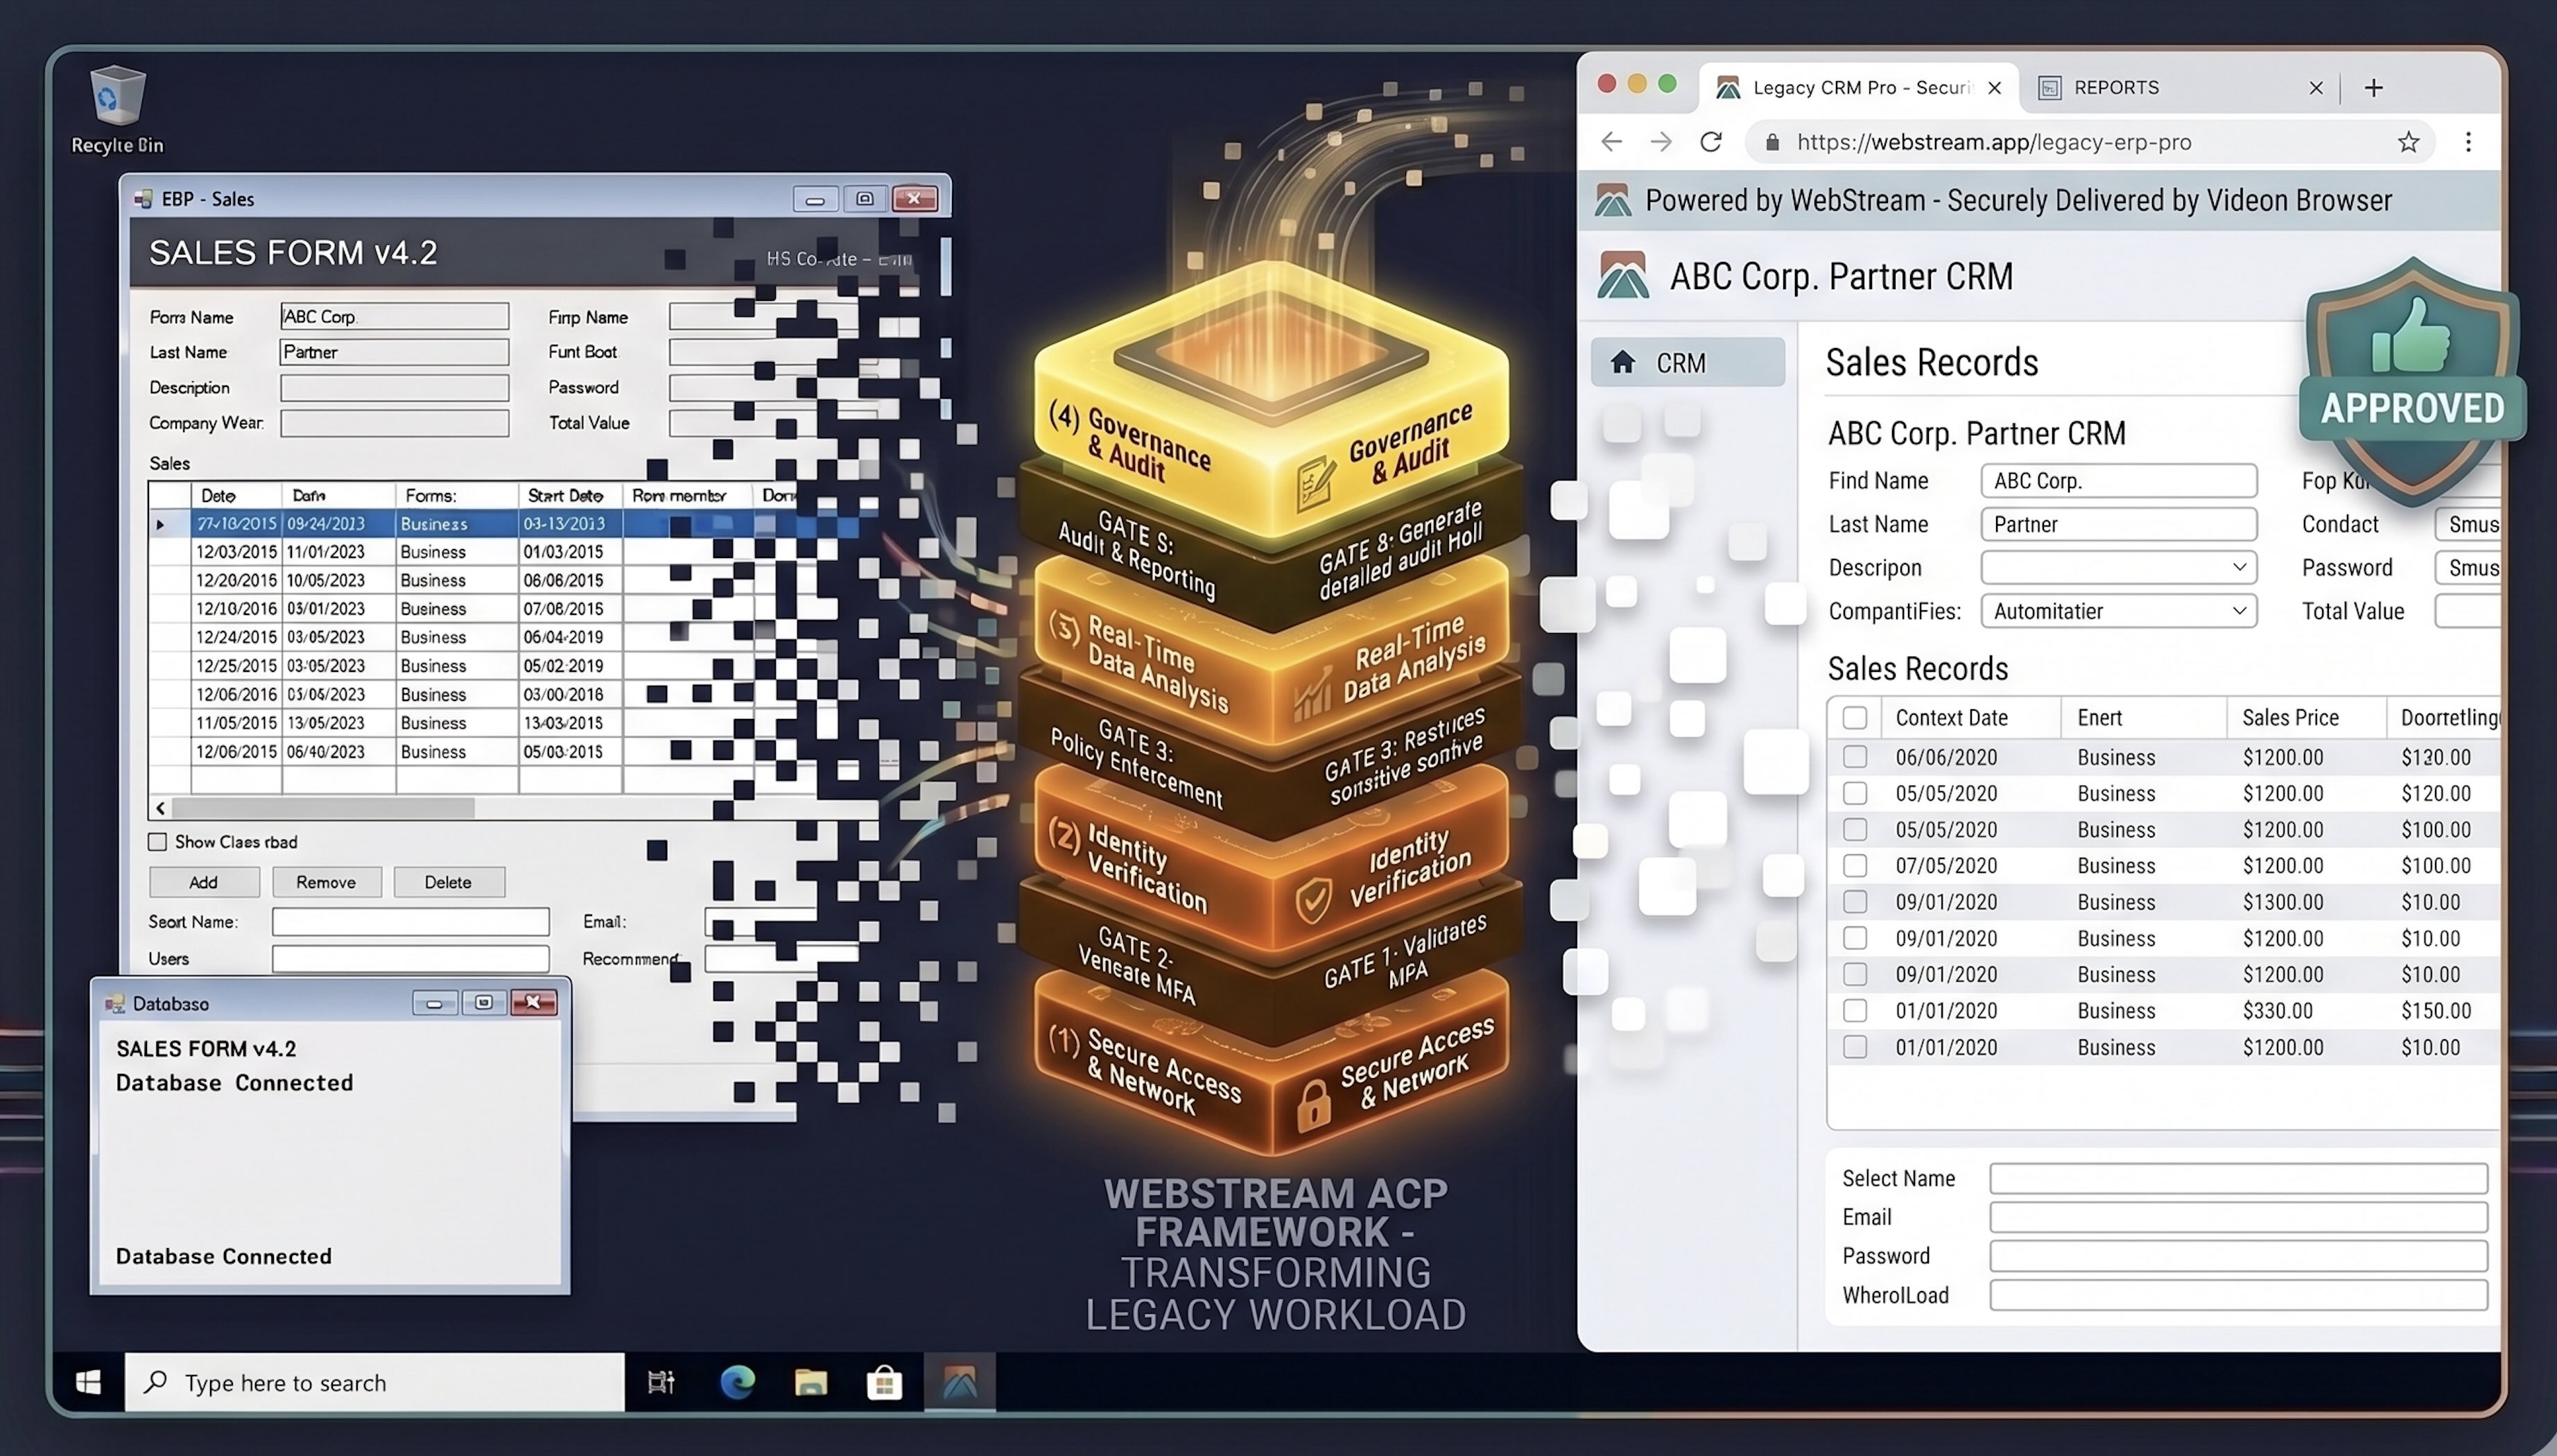2557x1456 pixels.
Task: Bookmark the page with the star icon
Action: point(2408,142)
